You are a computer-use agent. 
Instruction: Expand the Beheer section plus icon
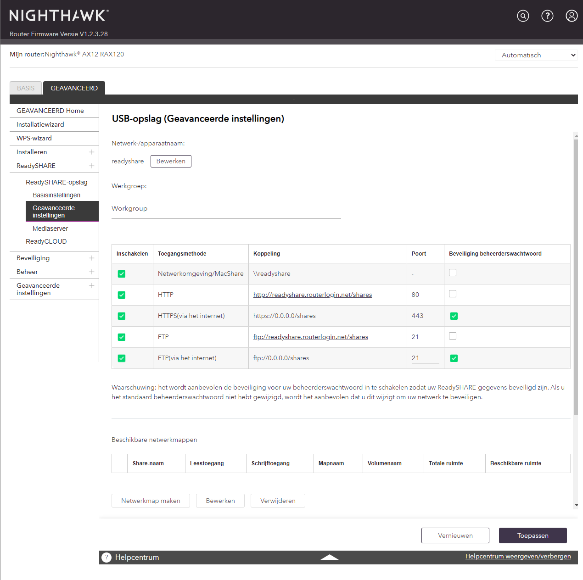click(92, 272)
